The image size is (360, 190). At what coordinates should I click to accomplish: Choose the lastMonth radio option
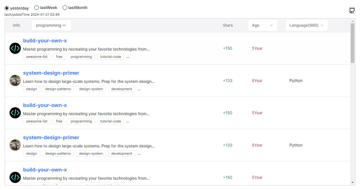65,8
